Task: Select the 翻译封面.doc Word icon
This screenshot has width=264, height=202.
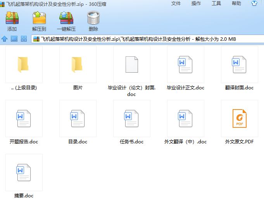Action: click(x=239, y=64)
